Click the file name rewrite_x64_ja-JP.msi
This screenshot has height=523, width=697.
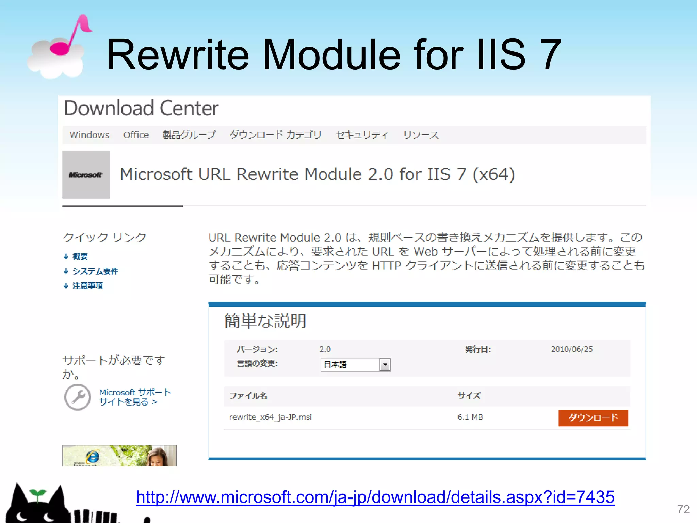270,417
